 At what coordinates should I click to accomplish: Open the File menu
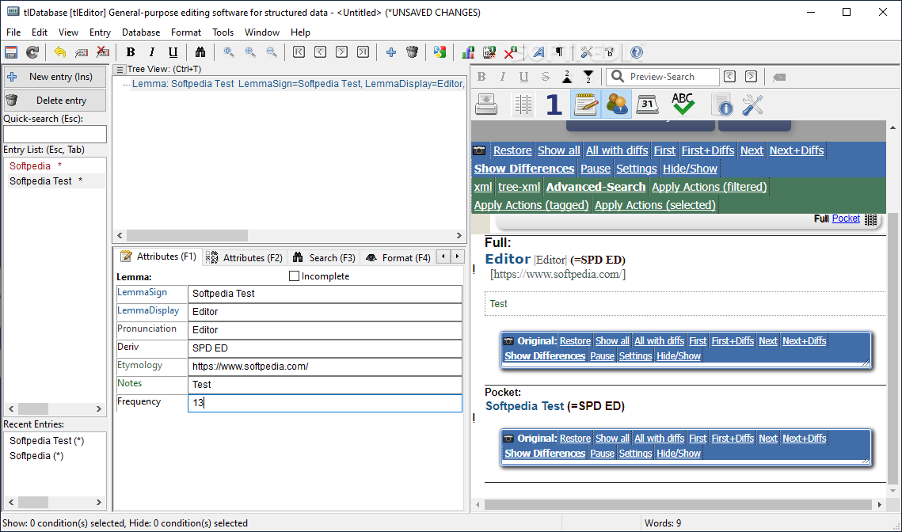pos(13,32)
